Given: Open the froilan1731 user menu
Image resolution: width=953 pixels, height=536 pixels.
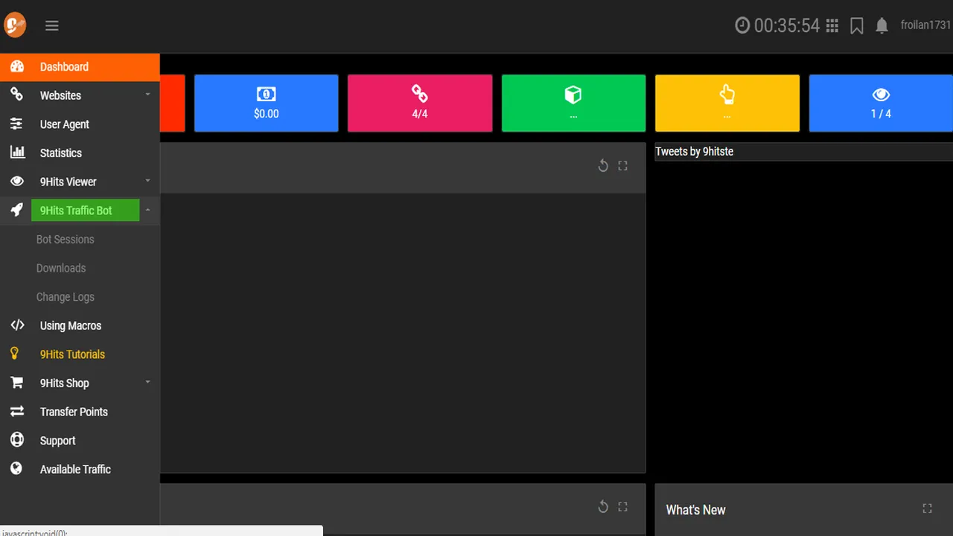Looking at the screenshot, I should coord(925,25).
